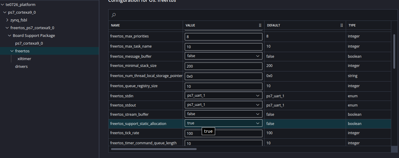The height and width of the screenshot is (158, 399).
Task: Edit freertos_minimal_stack_size value field
Action: click(x=223, y=66)
